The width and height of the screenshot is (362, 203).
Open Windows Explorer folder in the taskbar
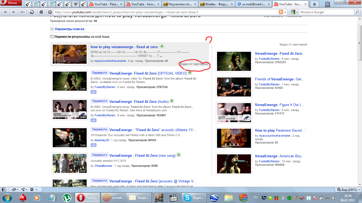228,198
